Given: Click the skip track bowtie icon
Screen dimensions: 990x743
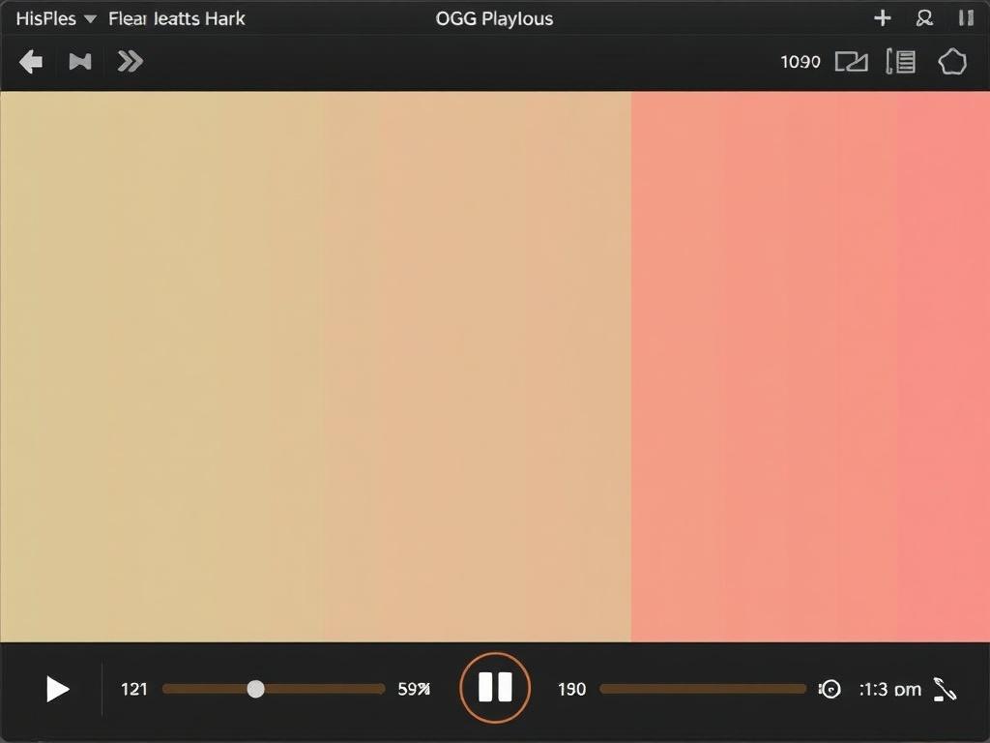Looking at the screenshot, I should (x=80, y=62).
